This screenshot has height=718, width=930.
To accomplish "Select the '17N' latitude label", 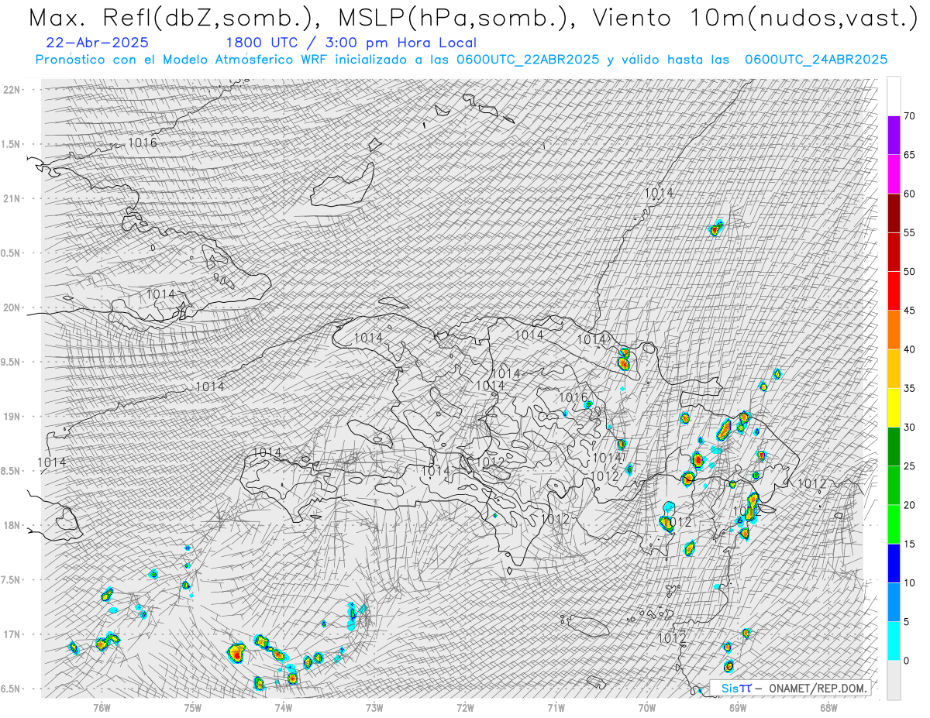I will (x=12, y=634).
